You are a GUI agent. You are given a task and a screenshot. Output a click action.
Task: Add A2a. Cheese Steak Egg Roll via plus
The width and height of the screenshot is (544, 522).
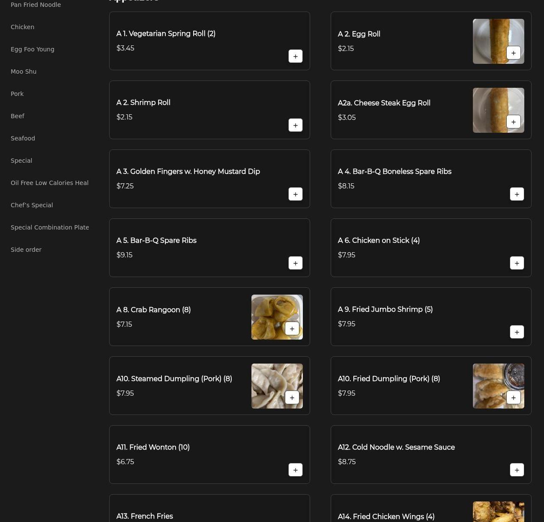coord(514,122)
